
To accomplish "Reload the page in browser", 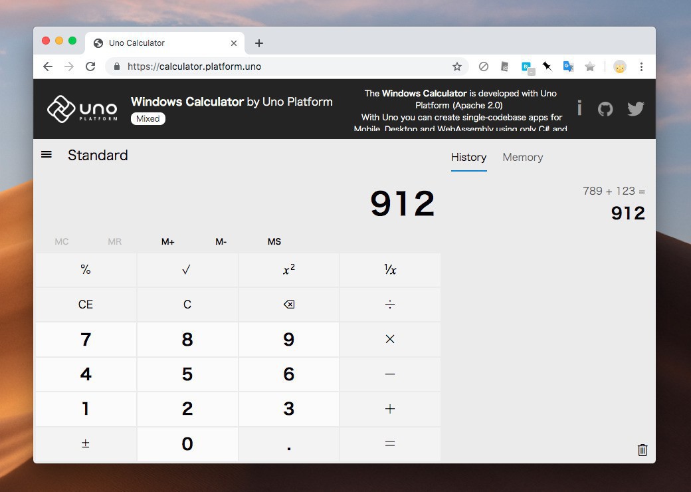I will pyautogui.click(x=90, y=66).
